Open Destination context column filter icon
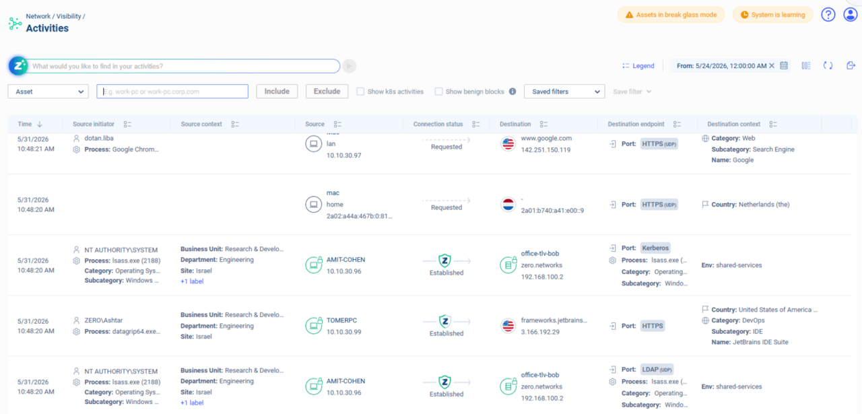Screen dimensions: 862x414 click(773, 125)
